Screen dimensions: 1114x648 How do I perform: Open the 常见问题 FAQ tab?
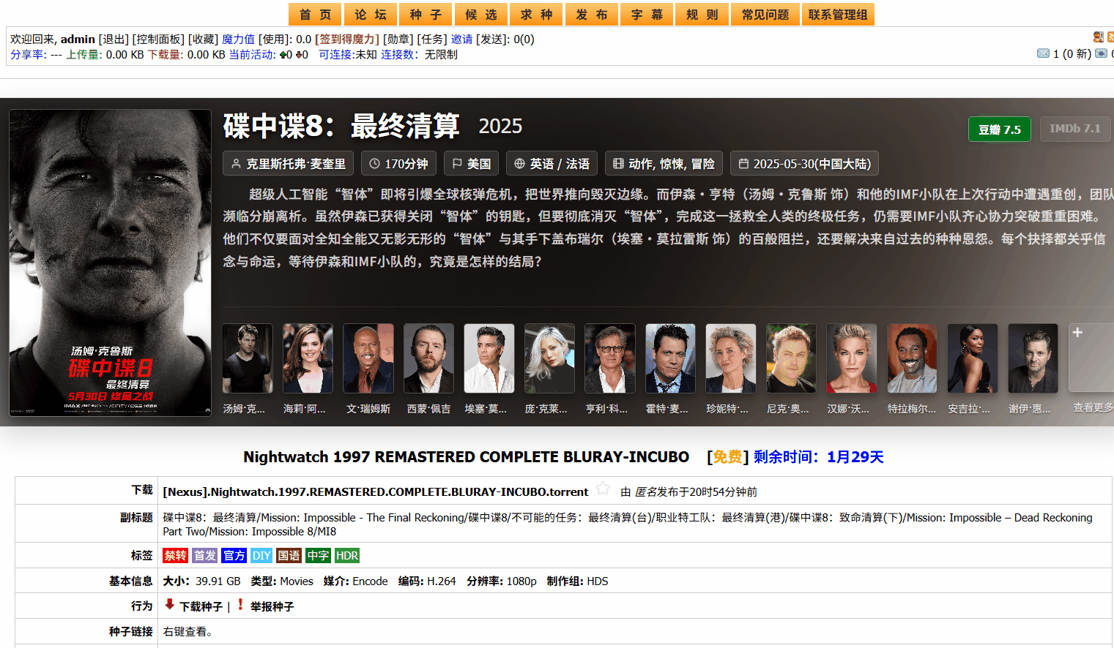(765, 15)
